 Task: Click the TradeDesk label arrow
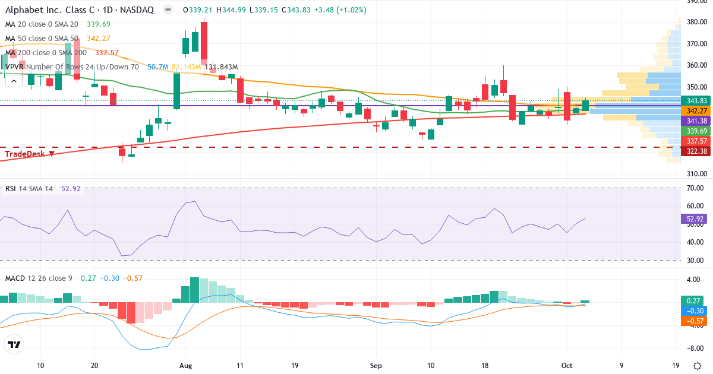point(52,154)
